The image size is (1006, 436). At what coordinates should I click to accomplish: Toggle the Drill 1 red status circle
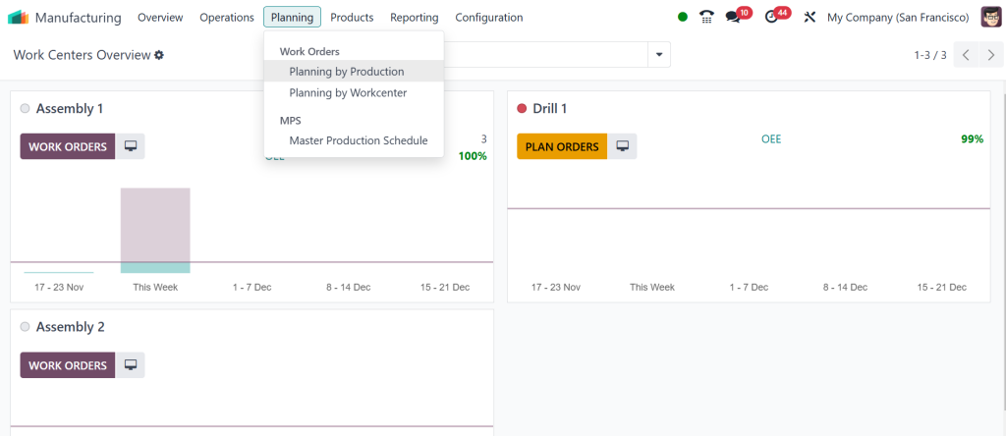pyautogui.click(x=522, y=108)
